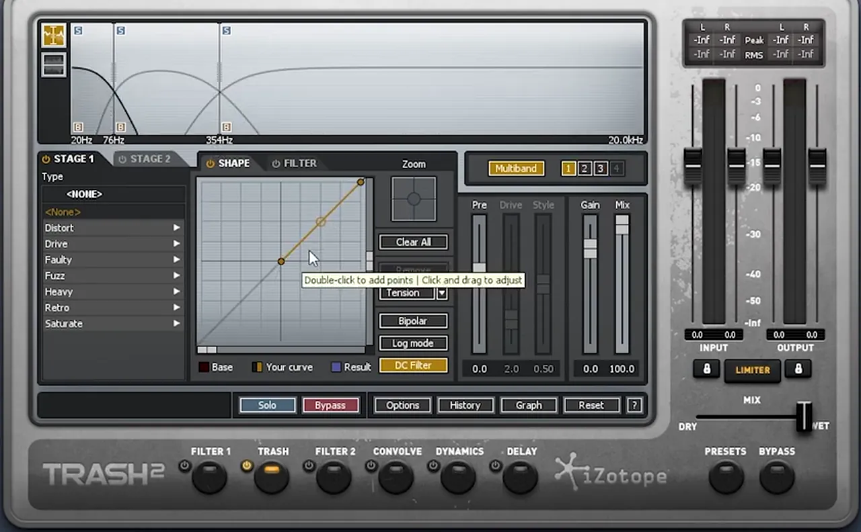Click the Clear All button
The image size is (861, 532).
click(x=413, y=242)
